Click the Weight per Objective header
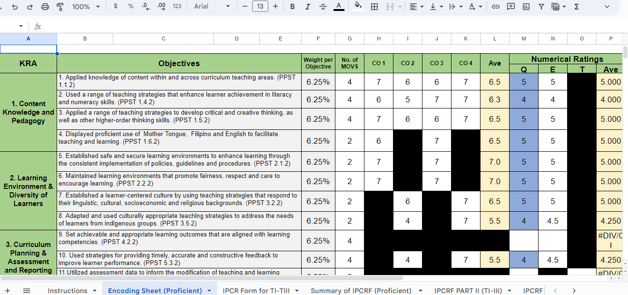628x295 pixels. pos(318,63)
